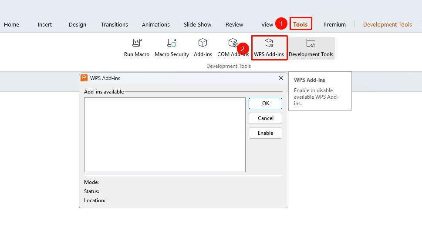Open the Slide Show tab
The width and height of the screenshot is (422, 234).
tap(198, 25)
